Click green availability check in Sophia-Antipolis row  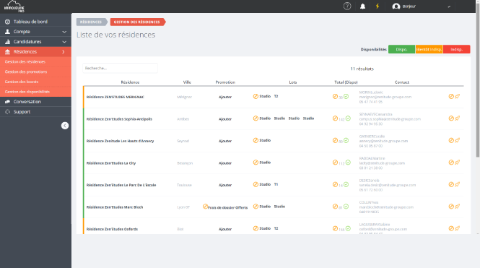tap(348, 118)
